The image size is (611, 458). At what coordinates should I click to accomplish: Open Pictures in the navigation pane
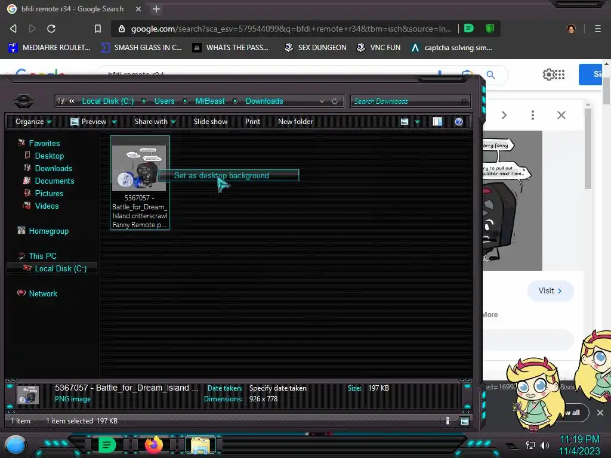(49, 193)
